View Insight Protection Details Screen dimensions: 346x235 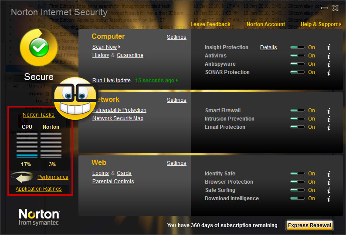tap(268, 47)
